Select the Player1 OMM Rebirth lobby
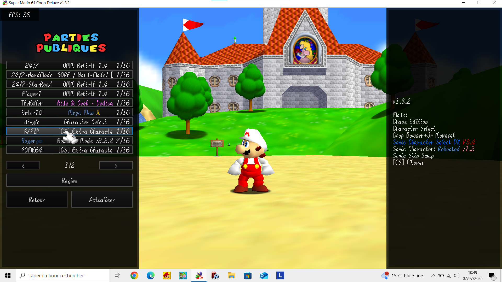502x282 pixels. coord(70,93)
